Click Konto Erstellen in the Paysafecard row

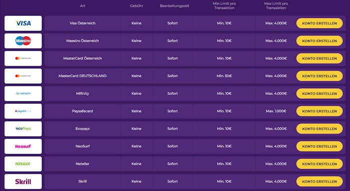point(319,111)
